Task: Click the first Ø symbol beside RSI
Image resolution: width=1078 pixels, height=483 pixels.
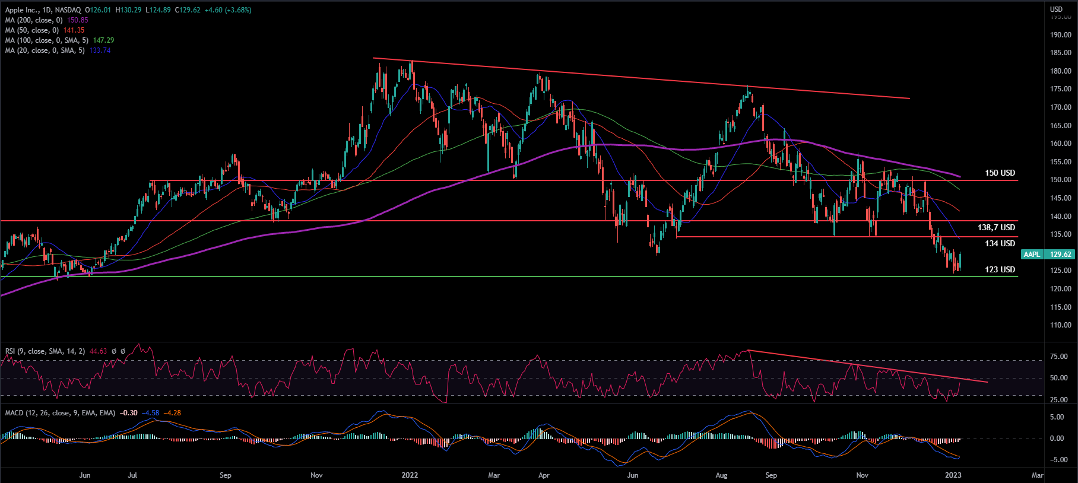Action: 114,351
